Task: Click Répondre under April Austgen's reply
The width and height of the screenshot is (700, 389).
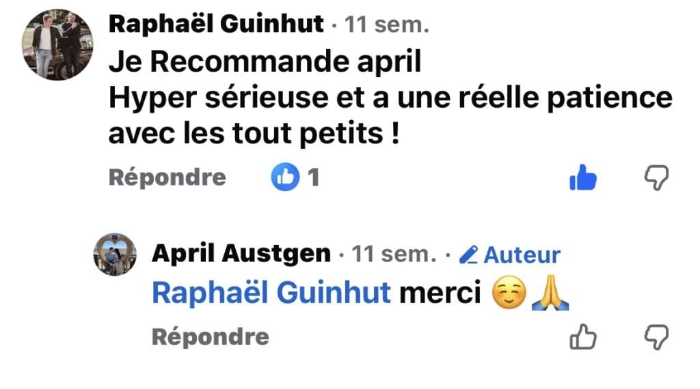Action: coord(210,336)
